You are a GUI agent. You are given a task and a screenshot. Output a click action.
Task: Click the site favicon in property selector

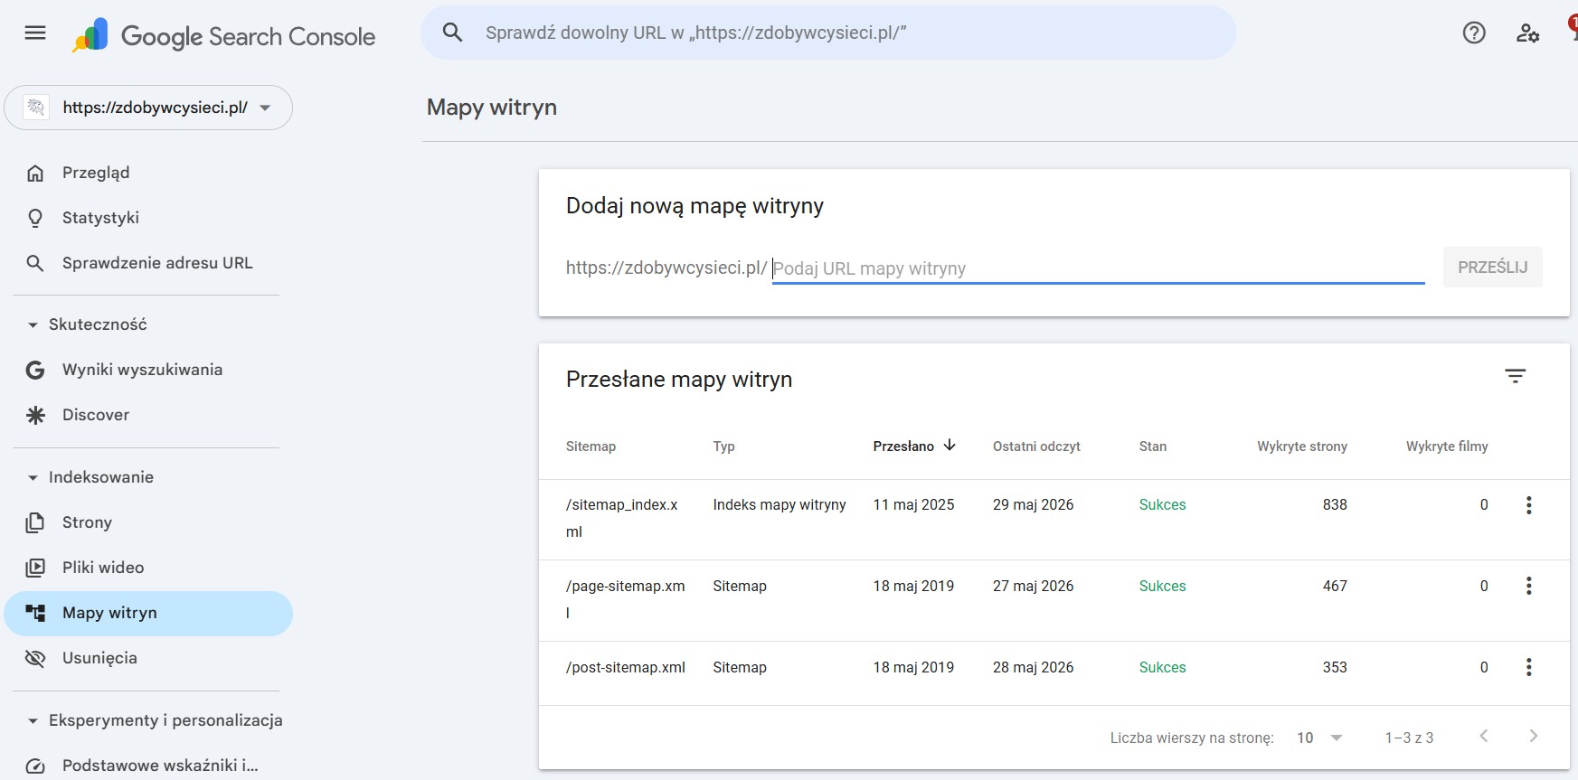pyautogui.click(x=35, y=108)
